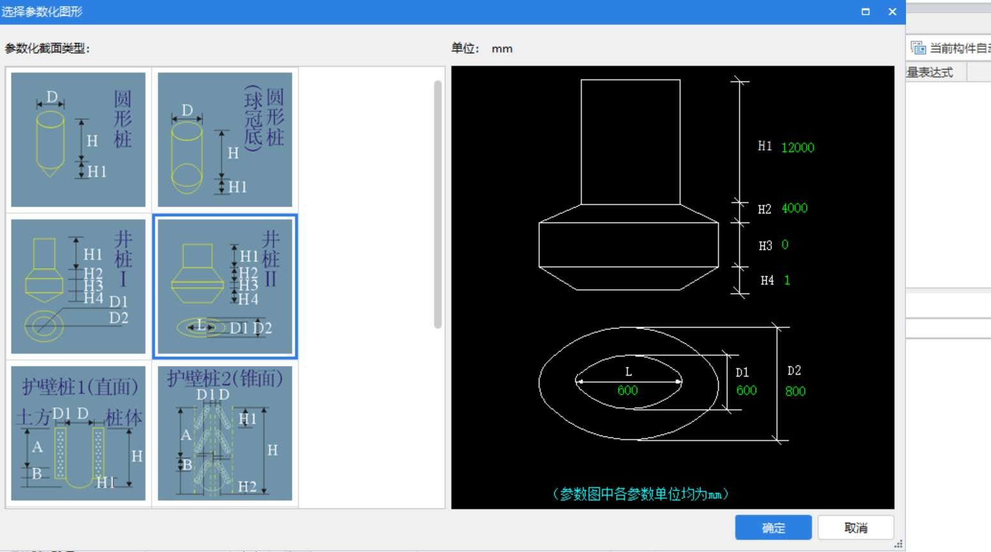
Task: Edit the H4 value 1
Action: point(787,280)
